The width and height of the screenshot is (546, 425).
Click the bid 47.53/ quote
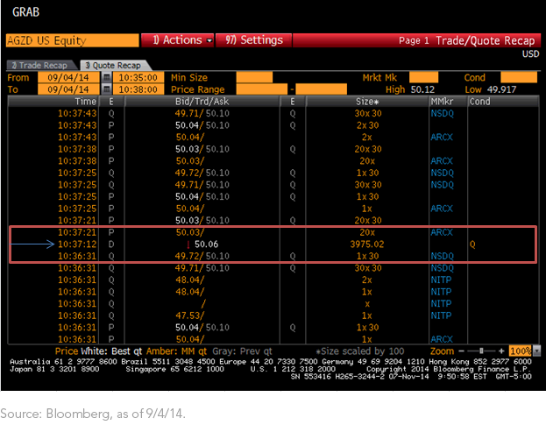[x=190, y=315]
